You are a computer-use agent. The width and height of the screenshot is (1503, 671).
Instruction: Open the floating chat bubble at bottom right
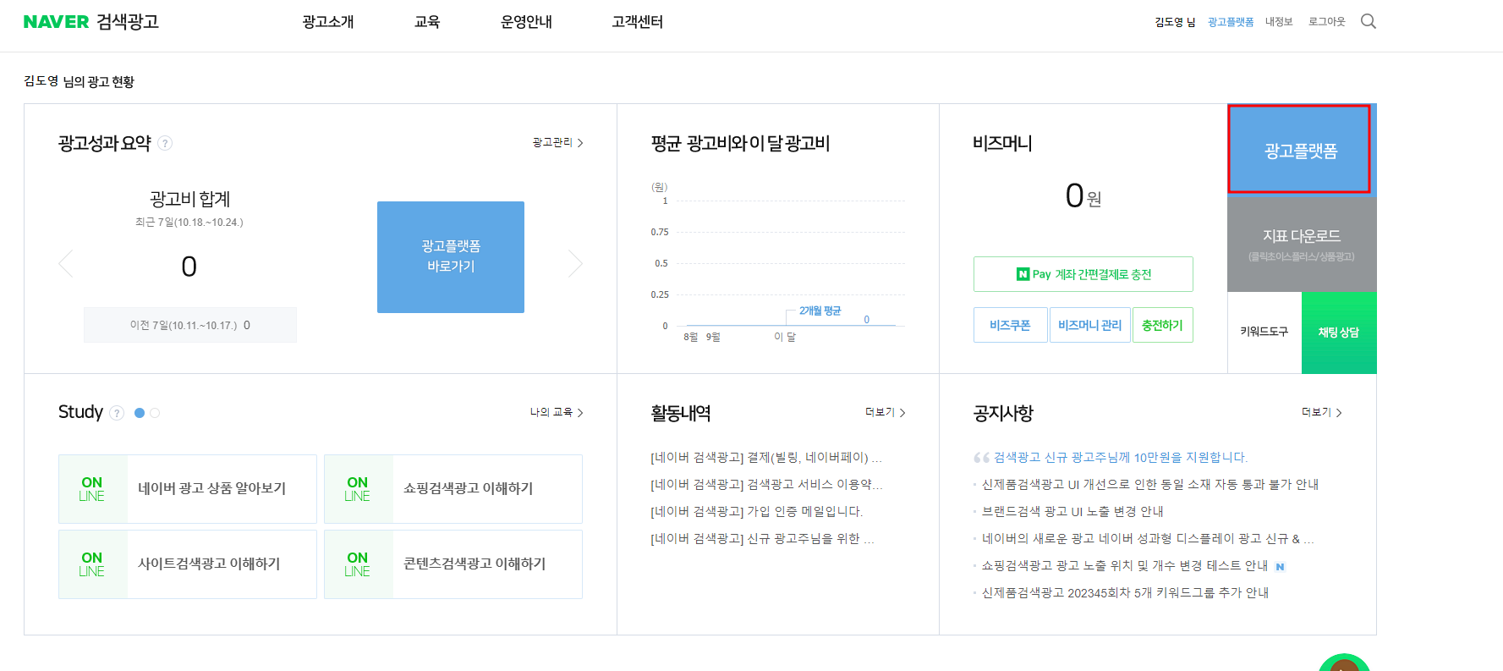point(1344,663)
